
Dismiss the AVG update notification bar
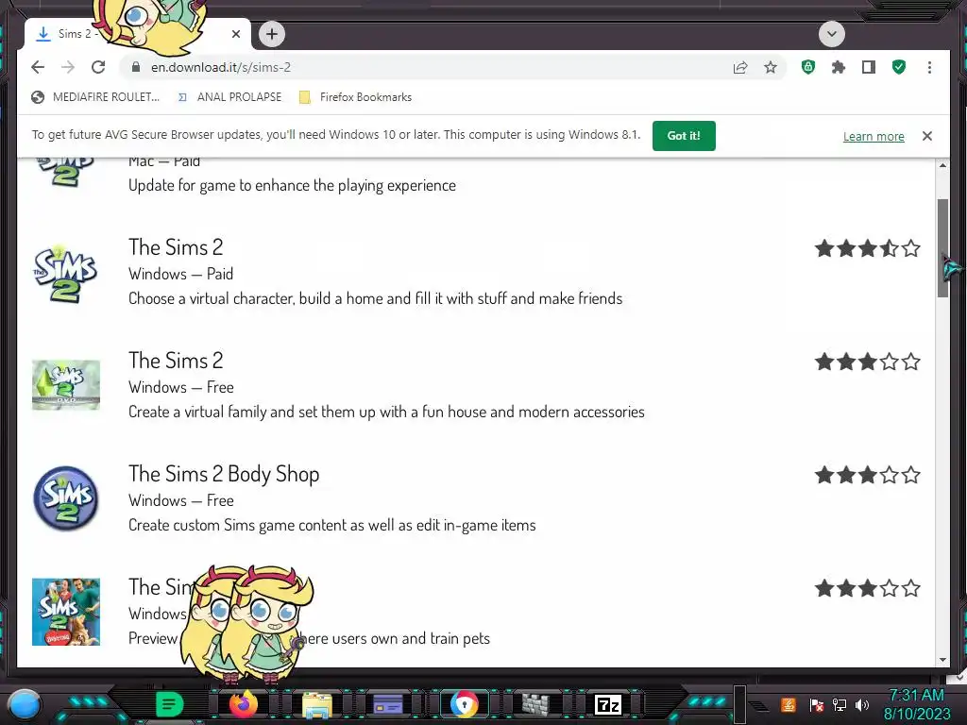click(927, 136)
